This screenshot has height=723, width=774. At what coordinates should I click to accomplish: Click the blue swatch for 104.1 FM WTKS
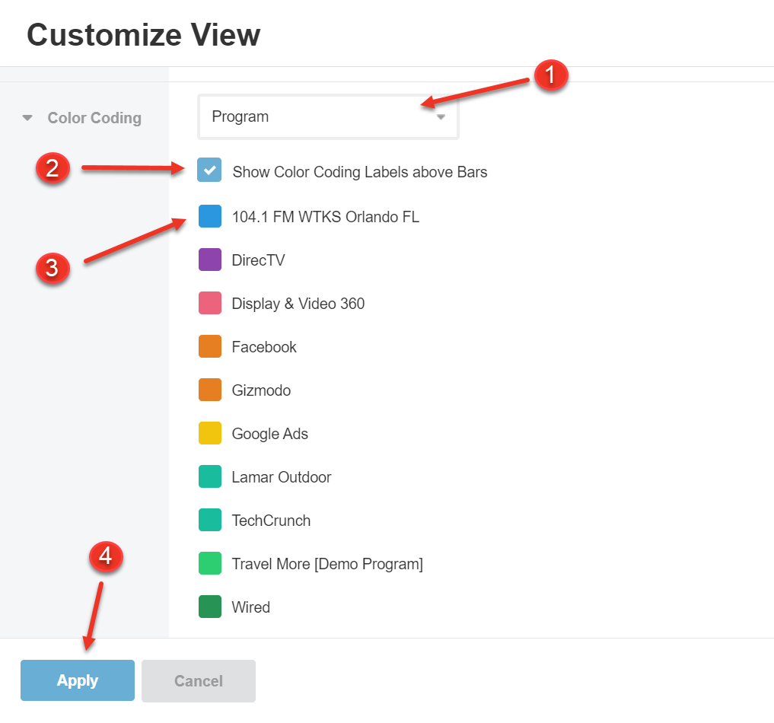coord(209,216)
